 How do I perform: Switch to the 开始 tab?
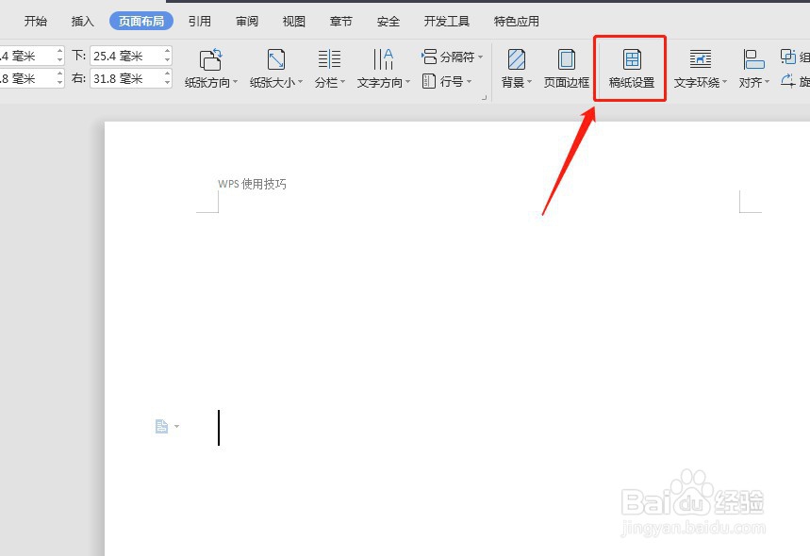tap(36, 21)
